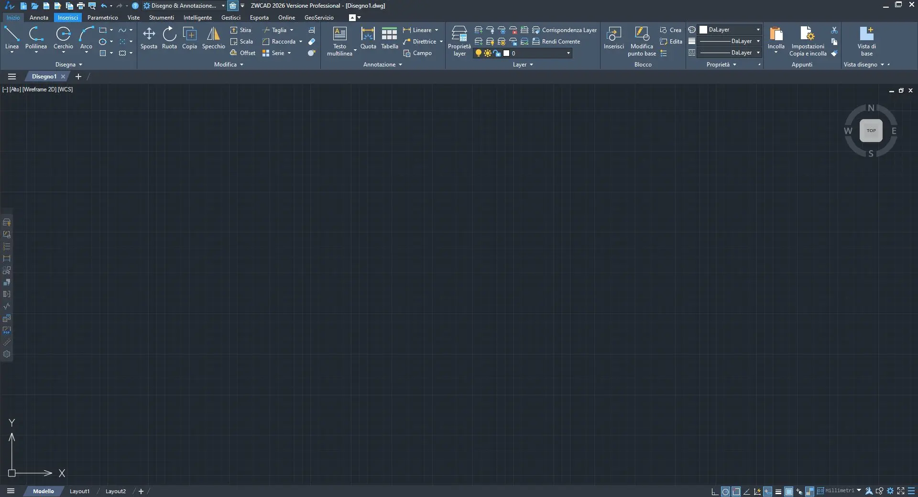Toggle polar tracking in status bar
The image size is (918, 497).
click(x=725, y=491)
